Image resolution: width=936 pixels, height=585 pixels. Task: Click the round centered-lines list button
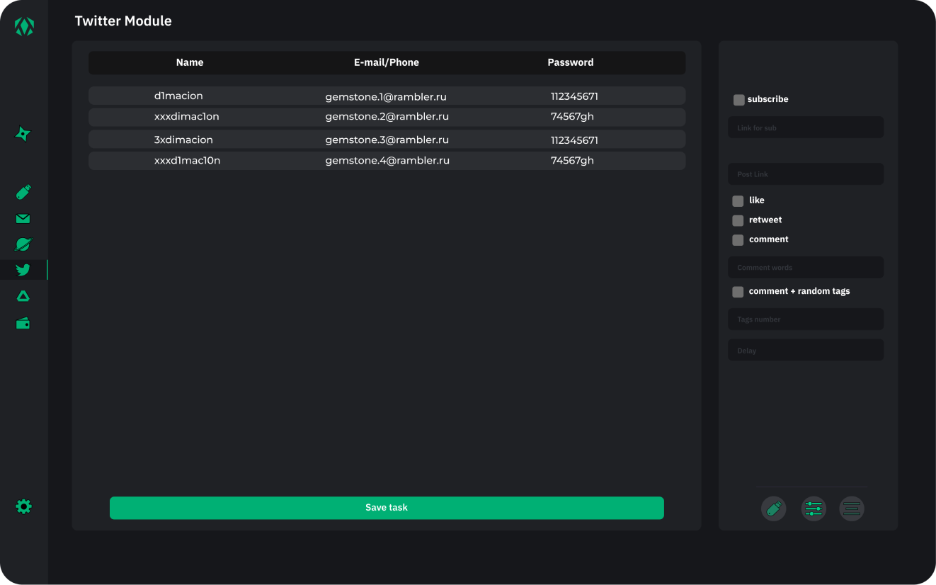851,509
